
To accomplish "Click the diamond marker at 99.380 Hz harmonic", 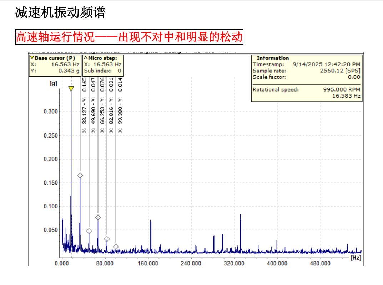I will (x=116, y=247).
